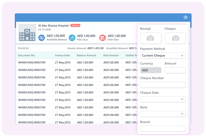Click the hospital building thumbnail
This screenshot has height=137, width=206.
point(27,33)
